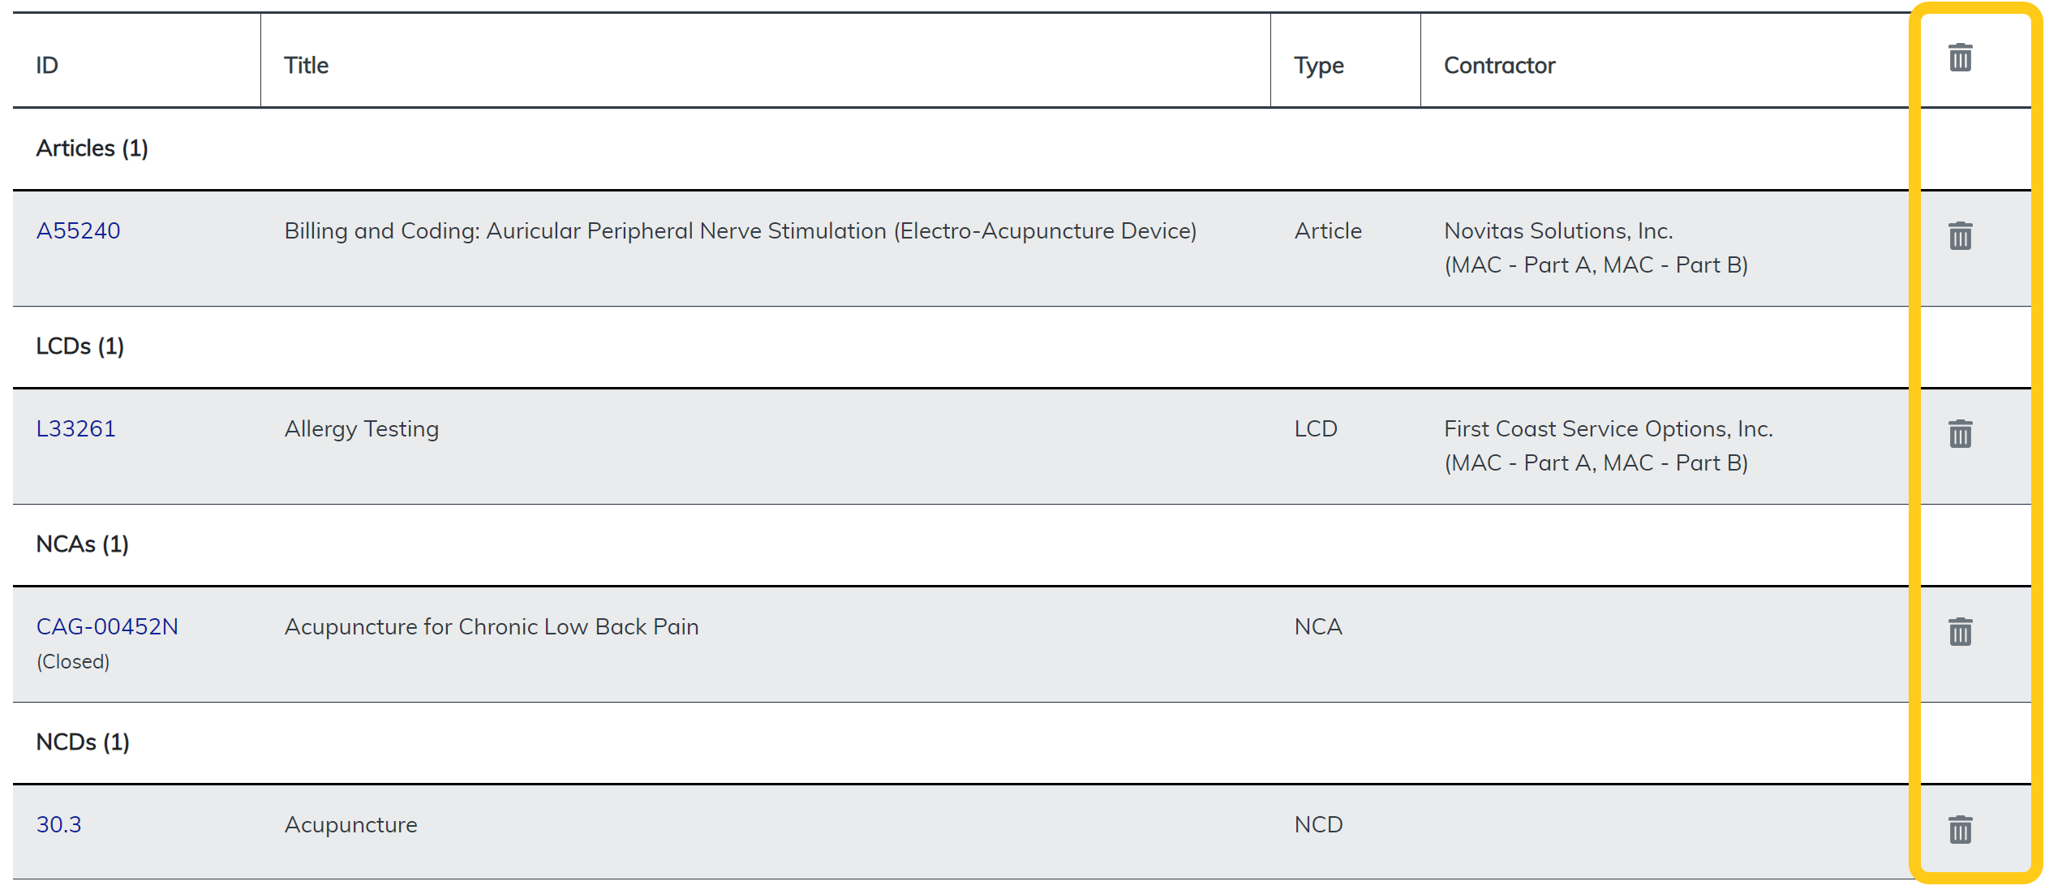Select the NCDs (1) group heading

click(x=83, y=742)
